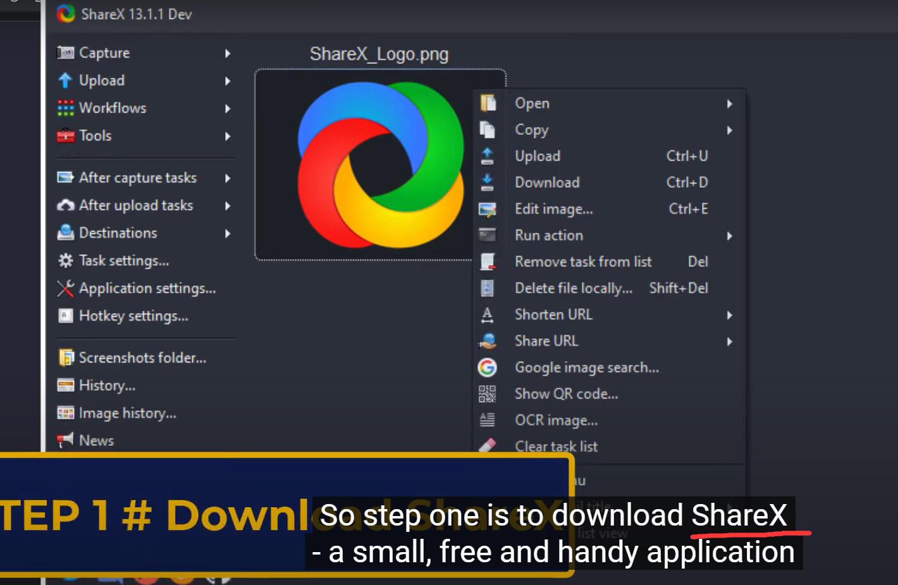Viewport: 898px width, 585px height.
Task: Click the Application settings wrench icon
Action: [65, 288]
